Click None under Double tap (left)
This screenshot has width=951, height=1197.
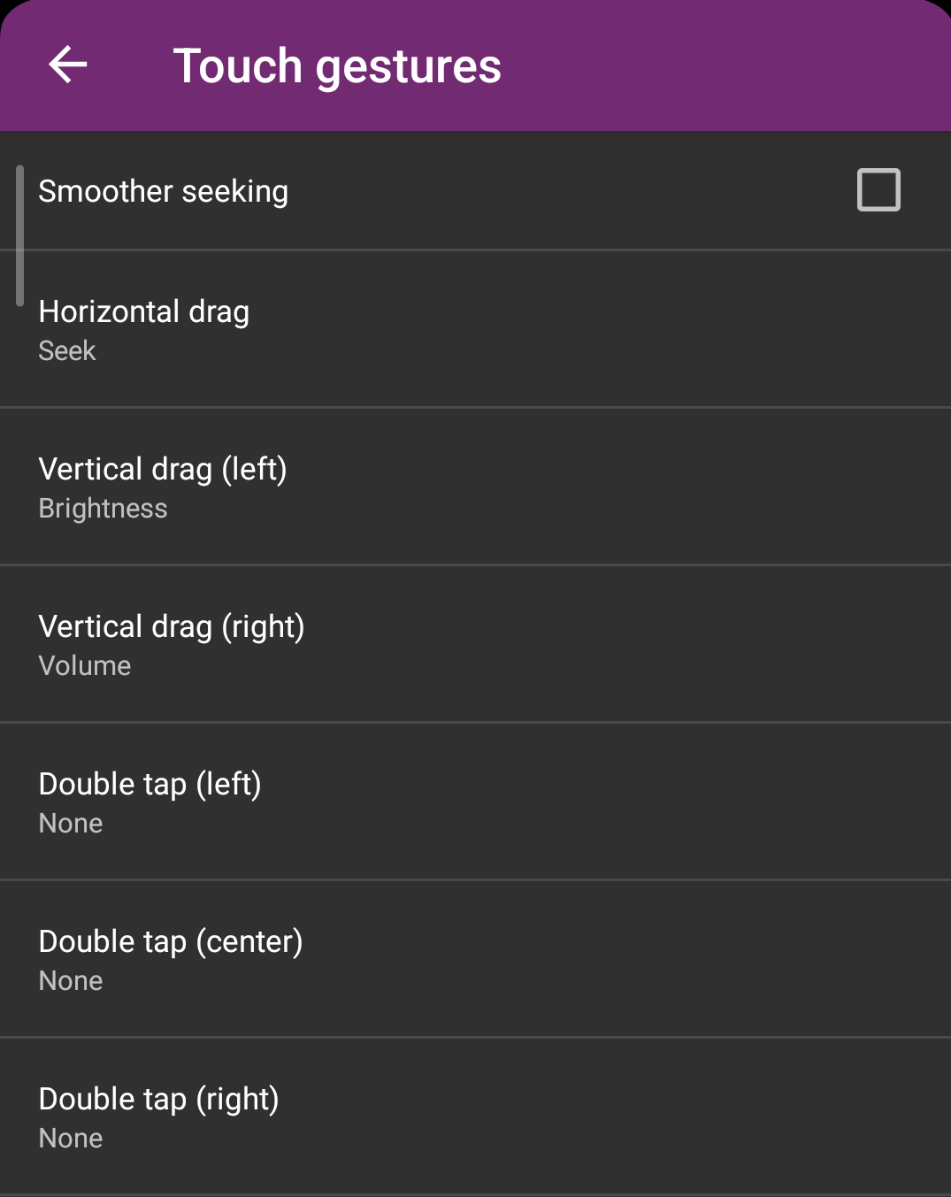click(x=70, y=823)
